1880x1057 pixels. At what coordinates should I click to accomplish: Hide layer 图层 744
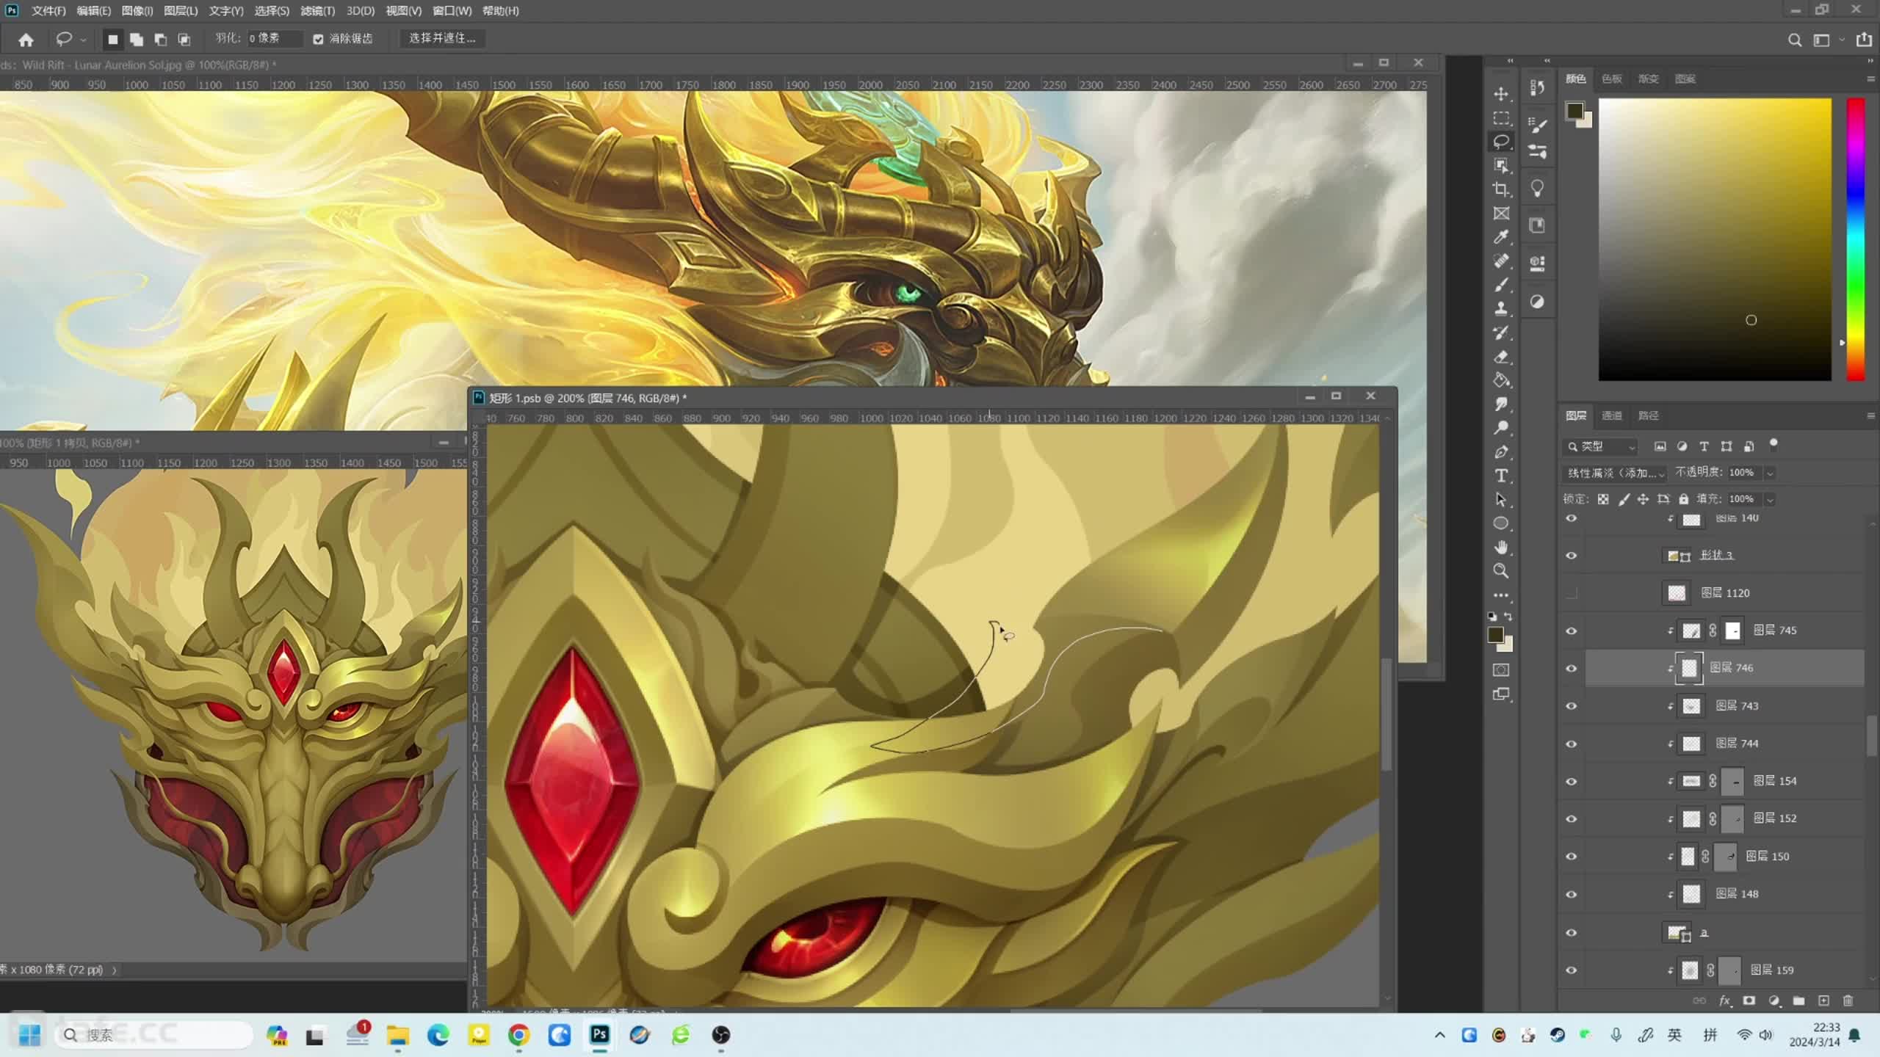(x=1571, y=744)
